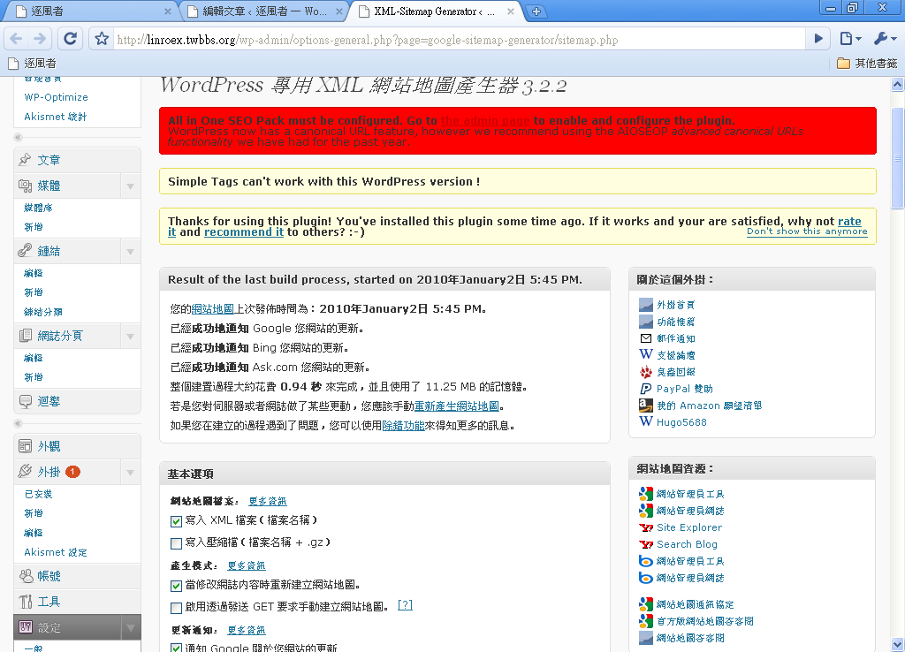
Task: Collapse sidebar using separator arrow above 外觀
Action: click(x=18, y=423)
